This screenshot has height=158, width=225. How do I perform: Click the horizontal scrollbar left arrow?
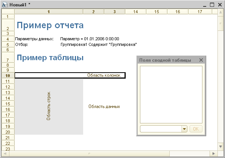coord(5,153)
